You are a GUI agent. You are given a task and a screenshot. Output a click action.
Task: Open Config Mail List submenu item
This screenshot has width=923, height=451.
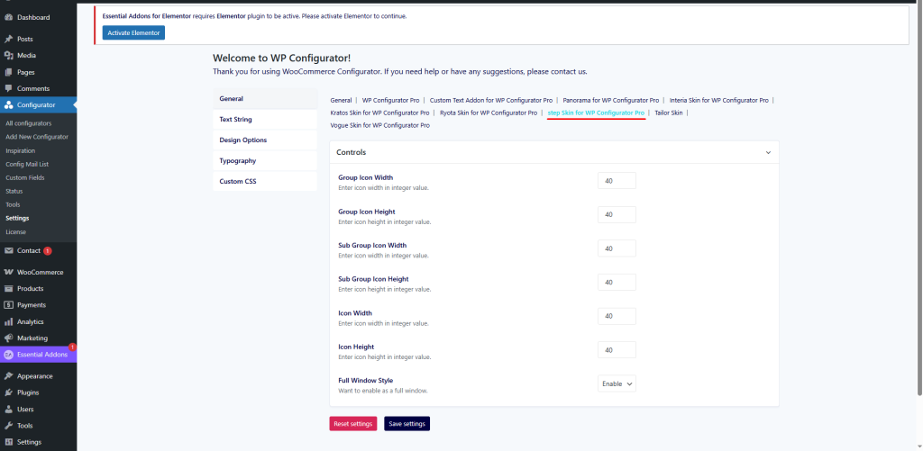coord(26,164)
